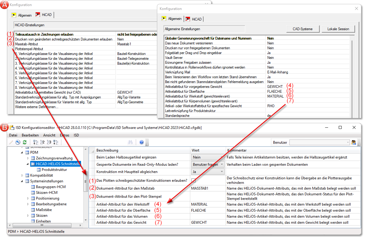
Task: Open the 'Benutzer fragen' value dropdown
Action: coord(208,165)
